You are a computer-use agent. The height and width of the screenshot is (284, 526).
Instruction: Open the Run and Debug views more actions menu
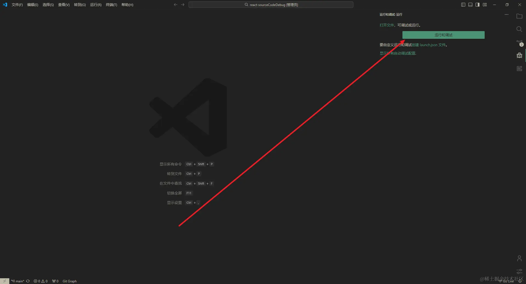507,14
